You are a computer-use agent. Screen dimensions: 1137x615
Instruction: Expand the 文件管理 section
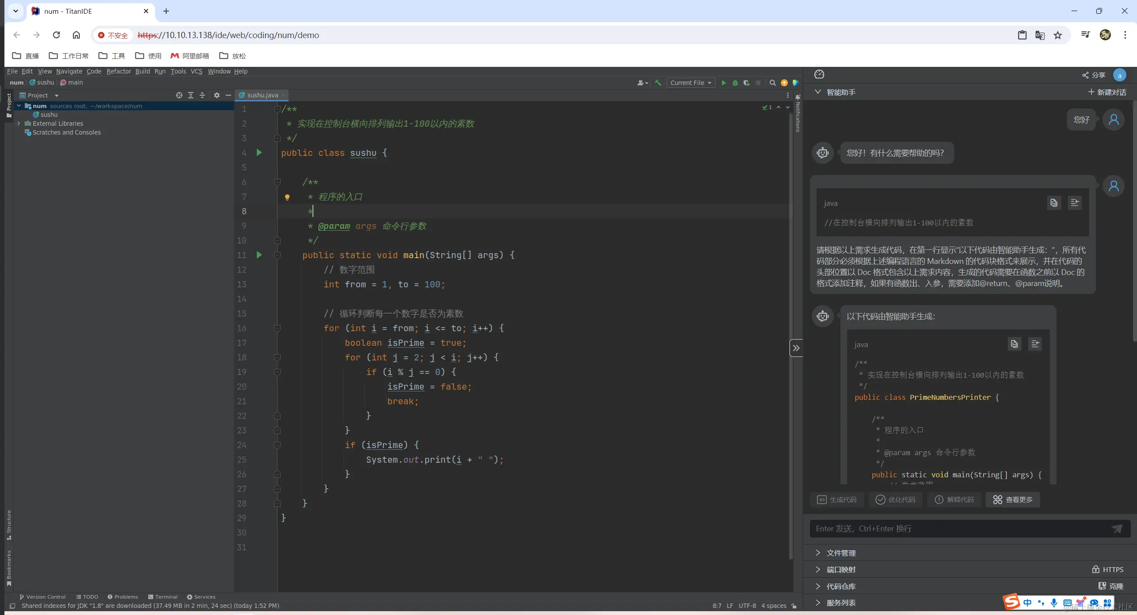coord(818,553)
